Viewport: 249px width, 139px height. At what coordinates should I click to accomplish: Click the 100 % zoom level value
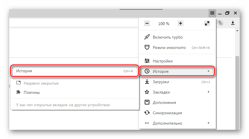[x=164, y=24]
